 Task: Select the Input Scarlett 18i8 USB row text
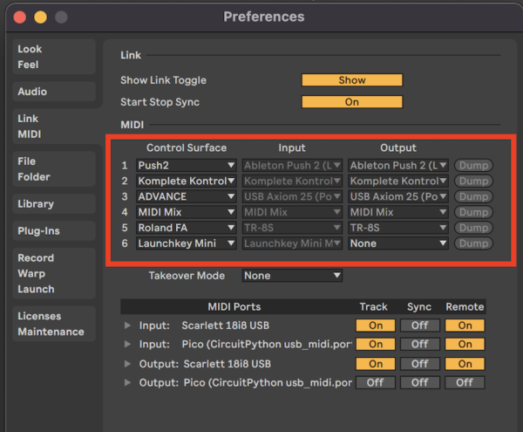(x=204, y=326)
